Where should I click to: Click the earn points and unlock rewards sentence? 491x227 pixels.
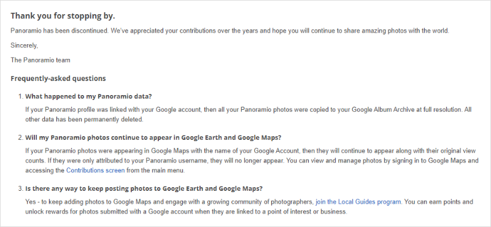coord(438,202)
